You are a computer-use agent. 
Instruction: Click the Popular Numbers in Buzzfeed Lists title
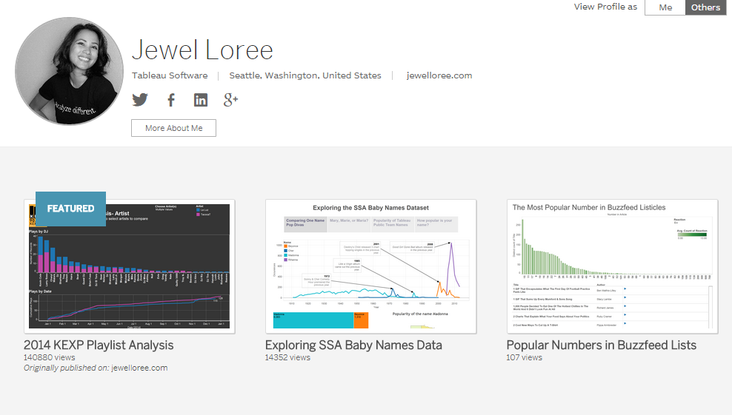[601, 345]
